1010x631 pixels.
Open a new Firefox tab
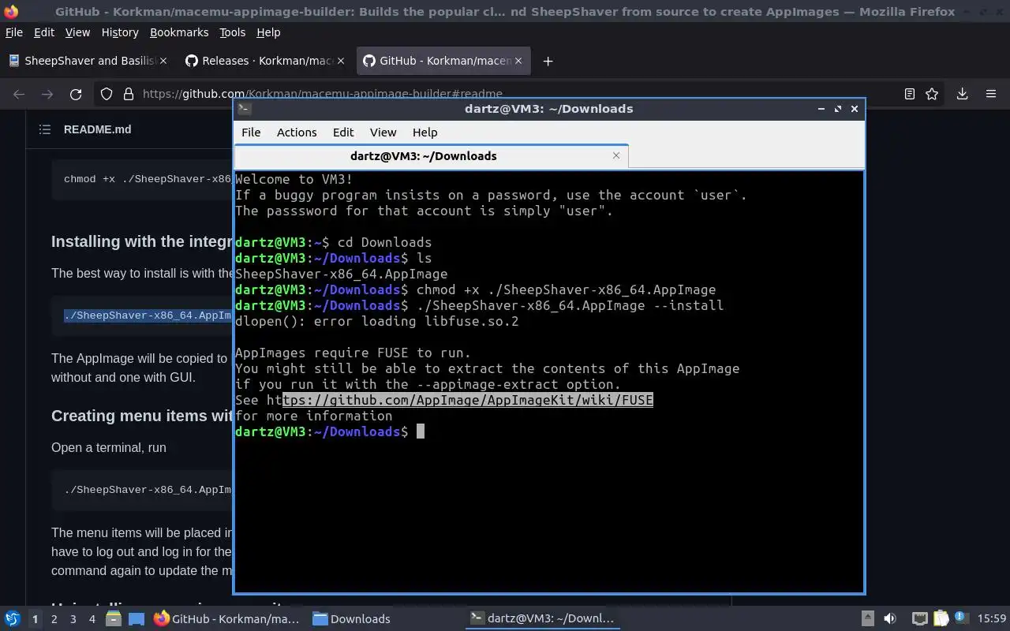548,61
